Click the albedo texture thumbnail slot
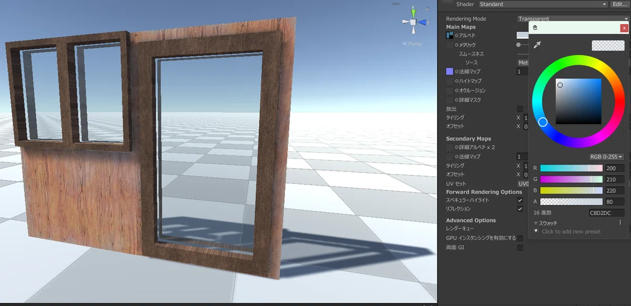Screen dimensions: 631x306 (x=450, y=35)
